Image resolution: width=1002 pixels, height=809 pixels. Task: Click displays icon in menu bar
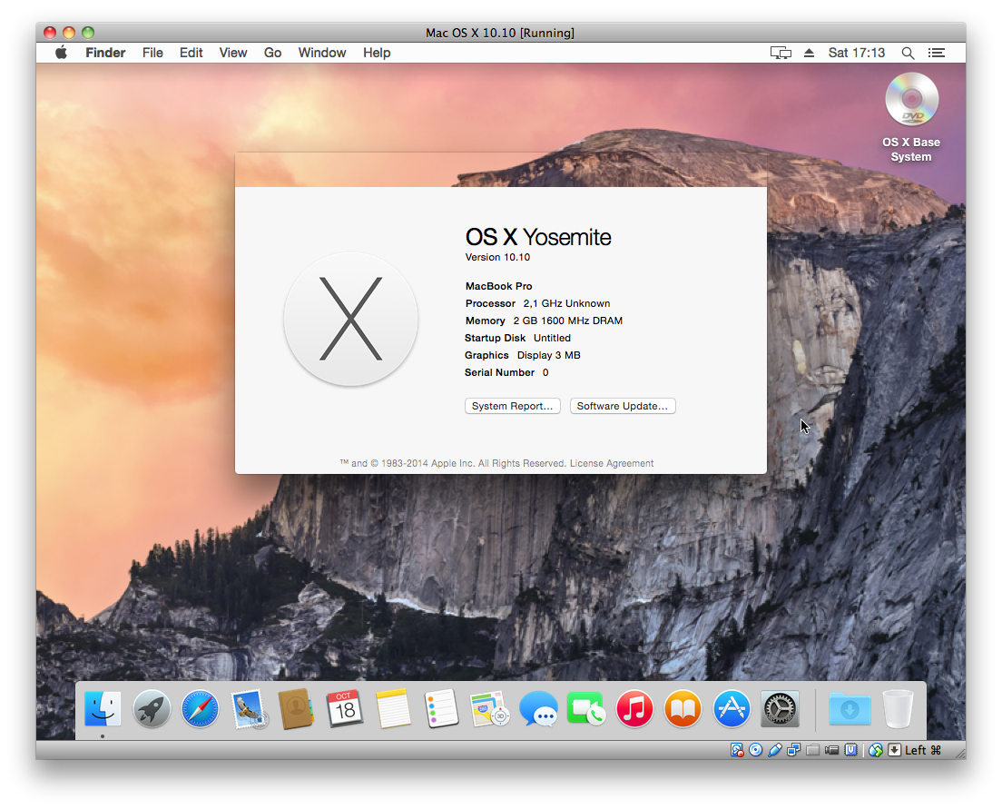pyautogui.click(x=781, y=53)
